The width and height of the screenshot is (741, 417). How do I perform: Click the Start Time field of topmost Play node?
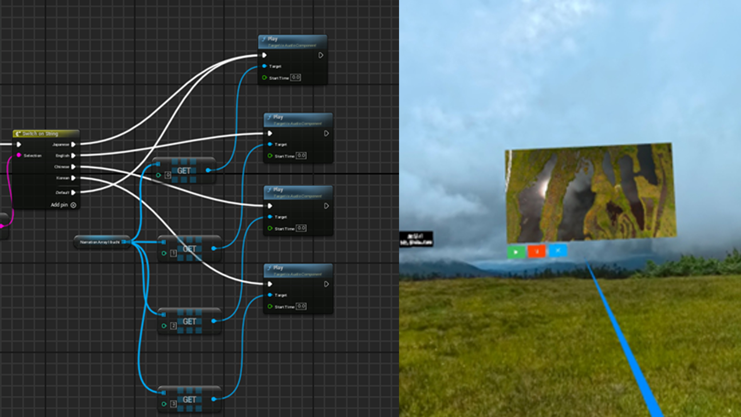point(296,77)
